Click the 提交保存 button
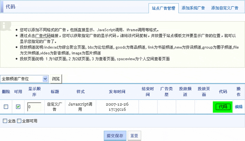This screenshot has height=141, width=245. click(115, 136)
